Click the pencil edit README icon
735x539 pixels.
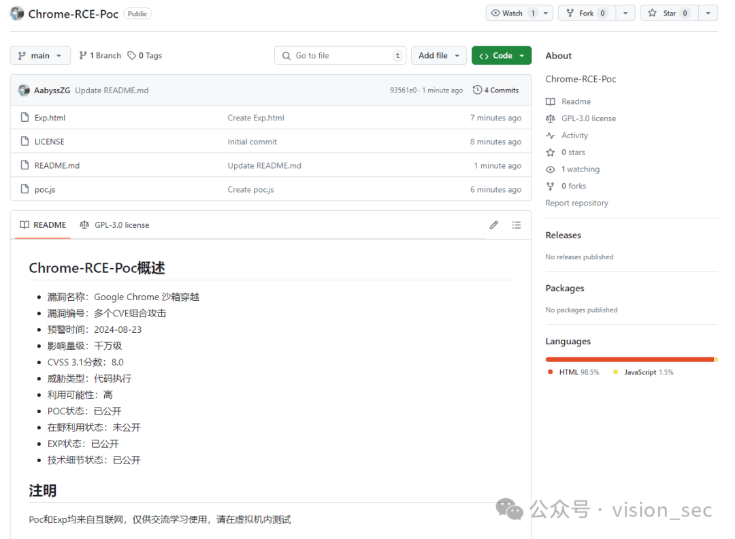pyautogui.click(x=493, y=225)
